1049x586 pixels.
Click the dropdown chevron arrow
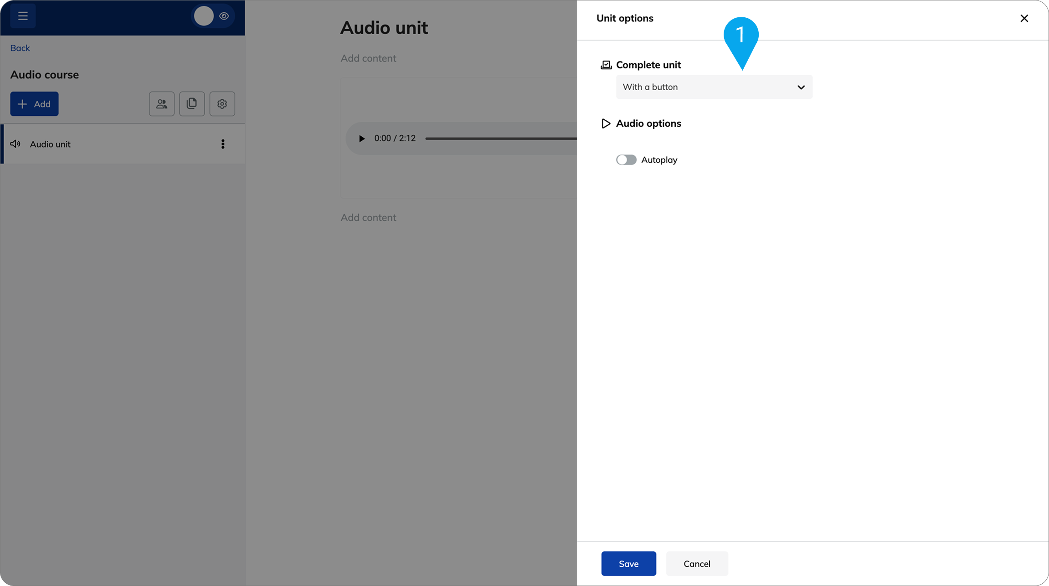801,87
